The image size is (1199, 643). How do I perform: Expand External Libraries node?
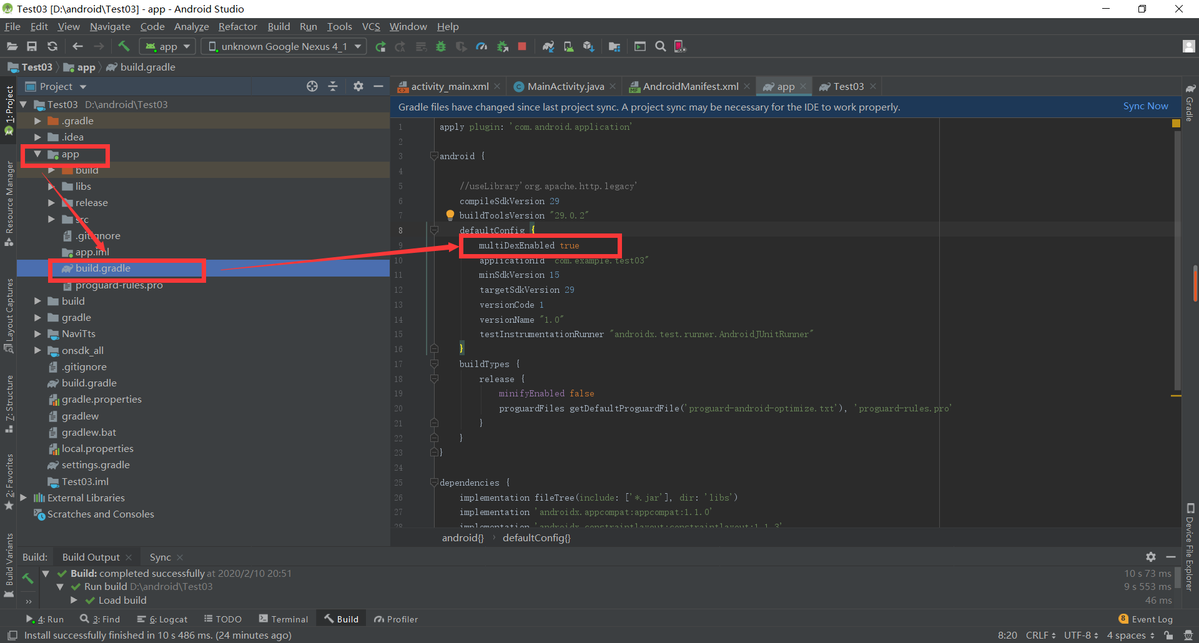point(23,498)
